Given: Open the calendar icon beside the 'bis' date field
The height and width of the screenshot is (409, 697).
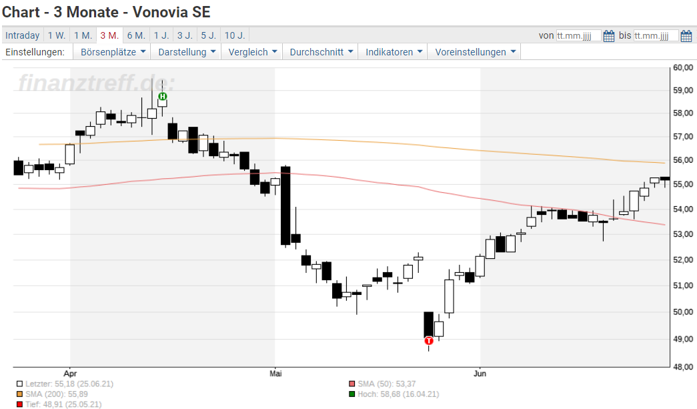Looking at the screenshot, I should 686,35.
